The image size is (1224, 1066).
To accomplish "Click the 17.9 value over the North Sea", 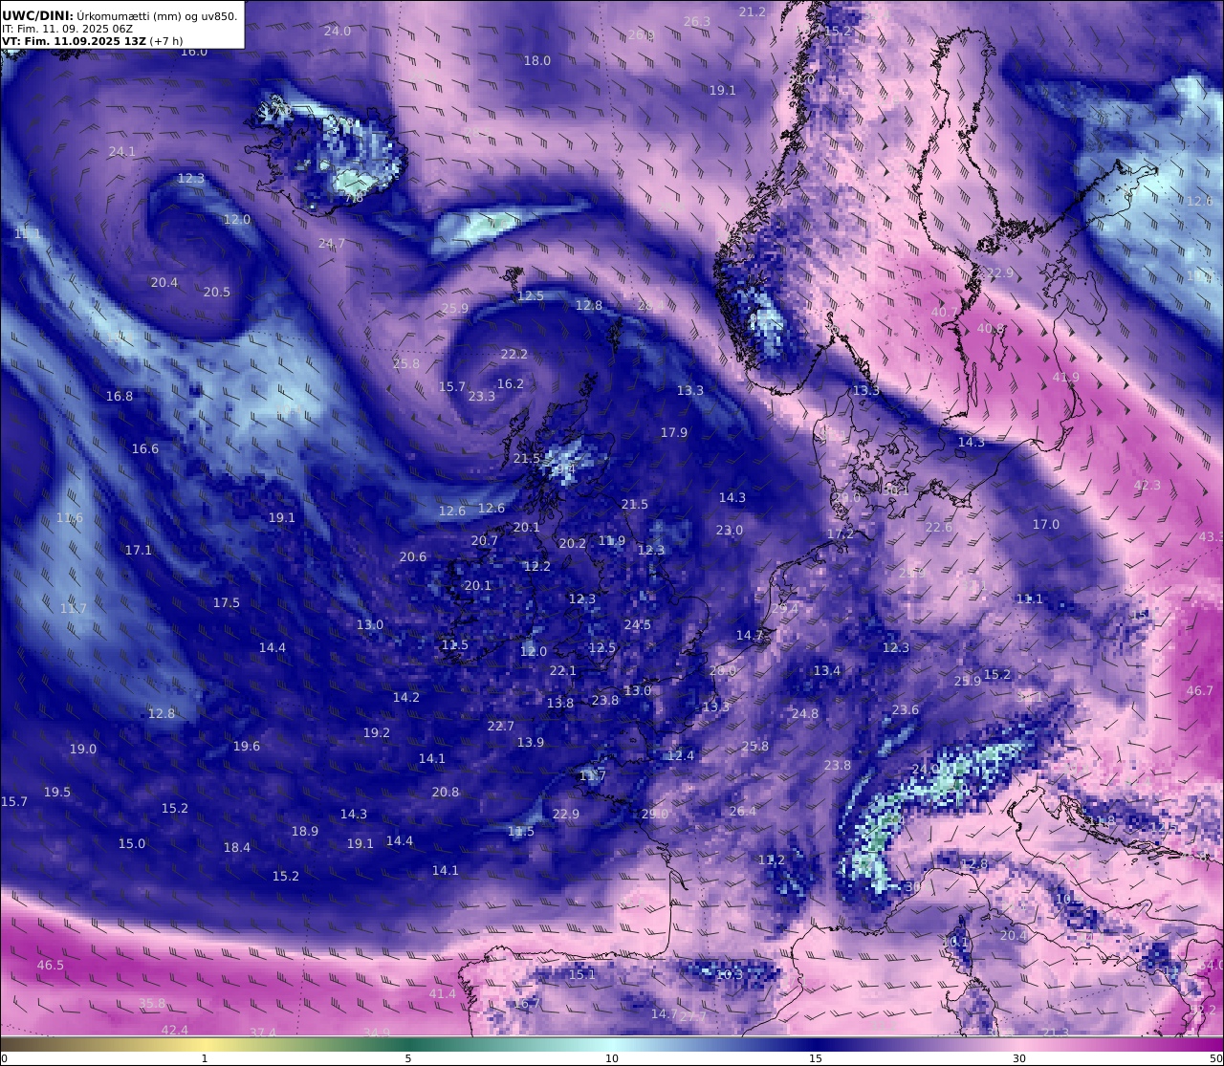I will (674, 432).
